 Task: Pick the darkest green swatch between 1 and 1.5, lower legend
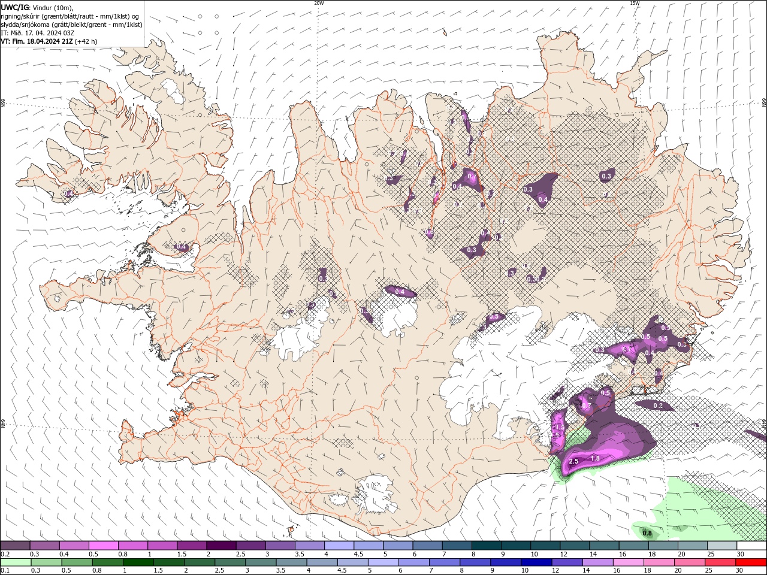point(138,562)
